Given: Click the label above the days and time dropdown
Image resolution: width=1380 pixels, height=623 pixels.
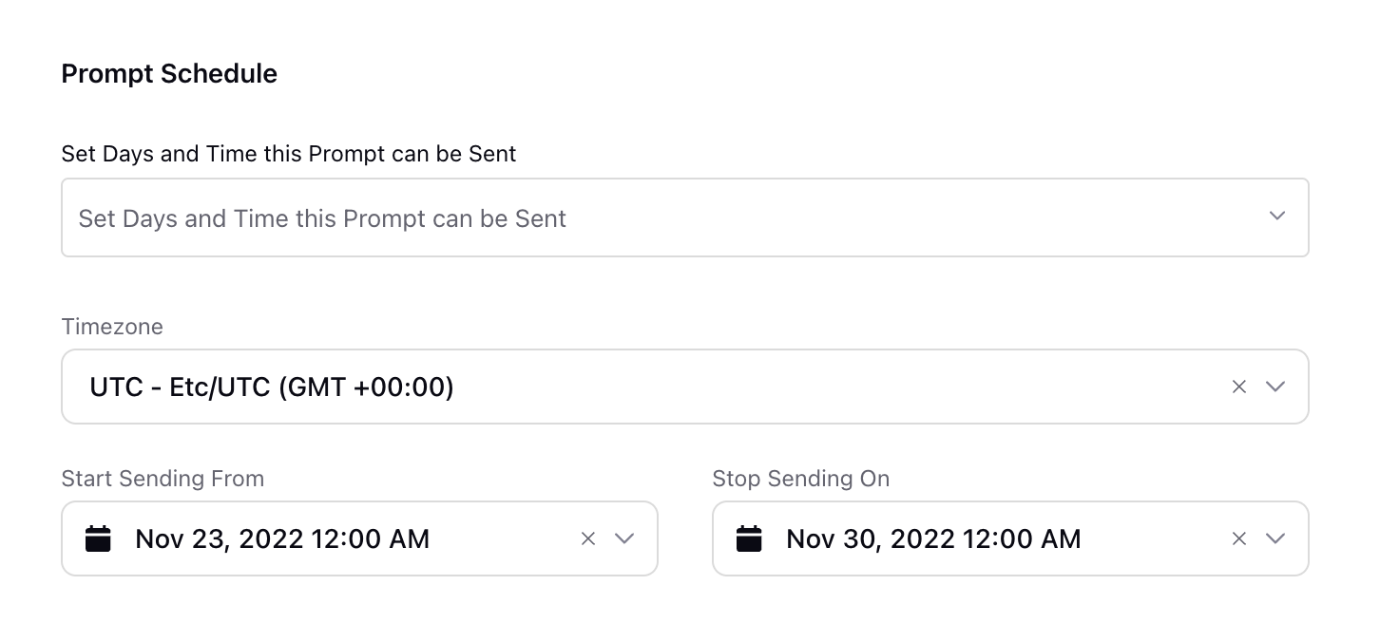Looking at the screenshot, I should [x=289, y=154].
